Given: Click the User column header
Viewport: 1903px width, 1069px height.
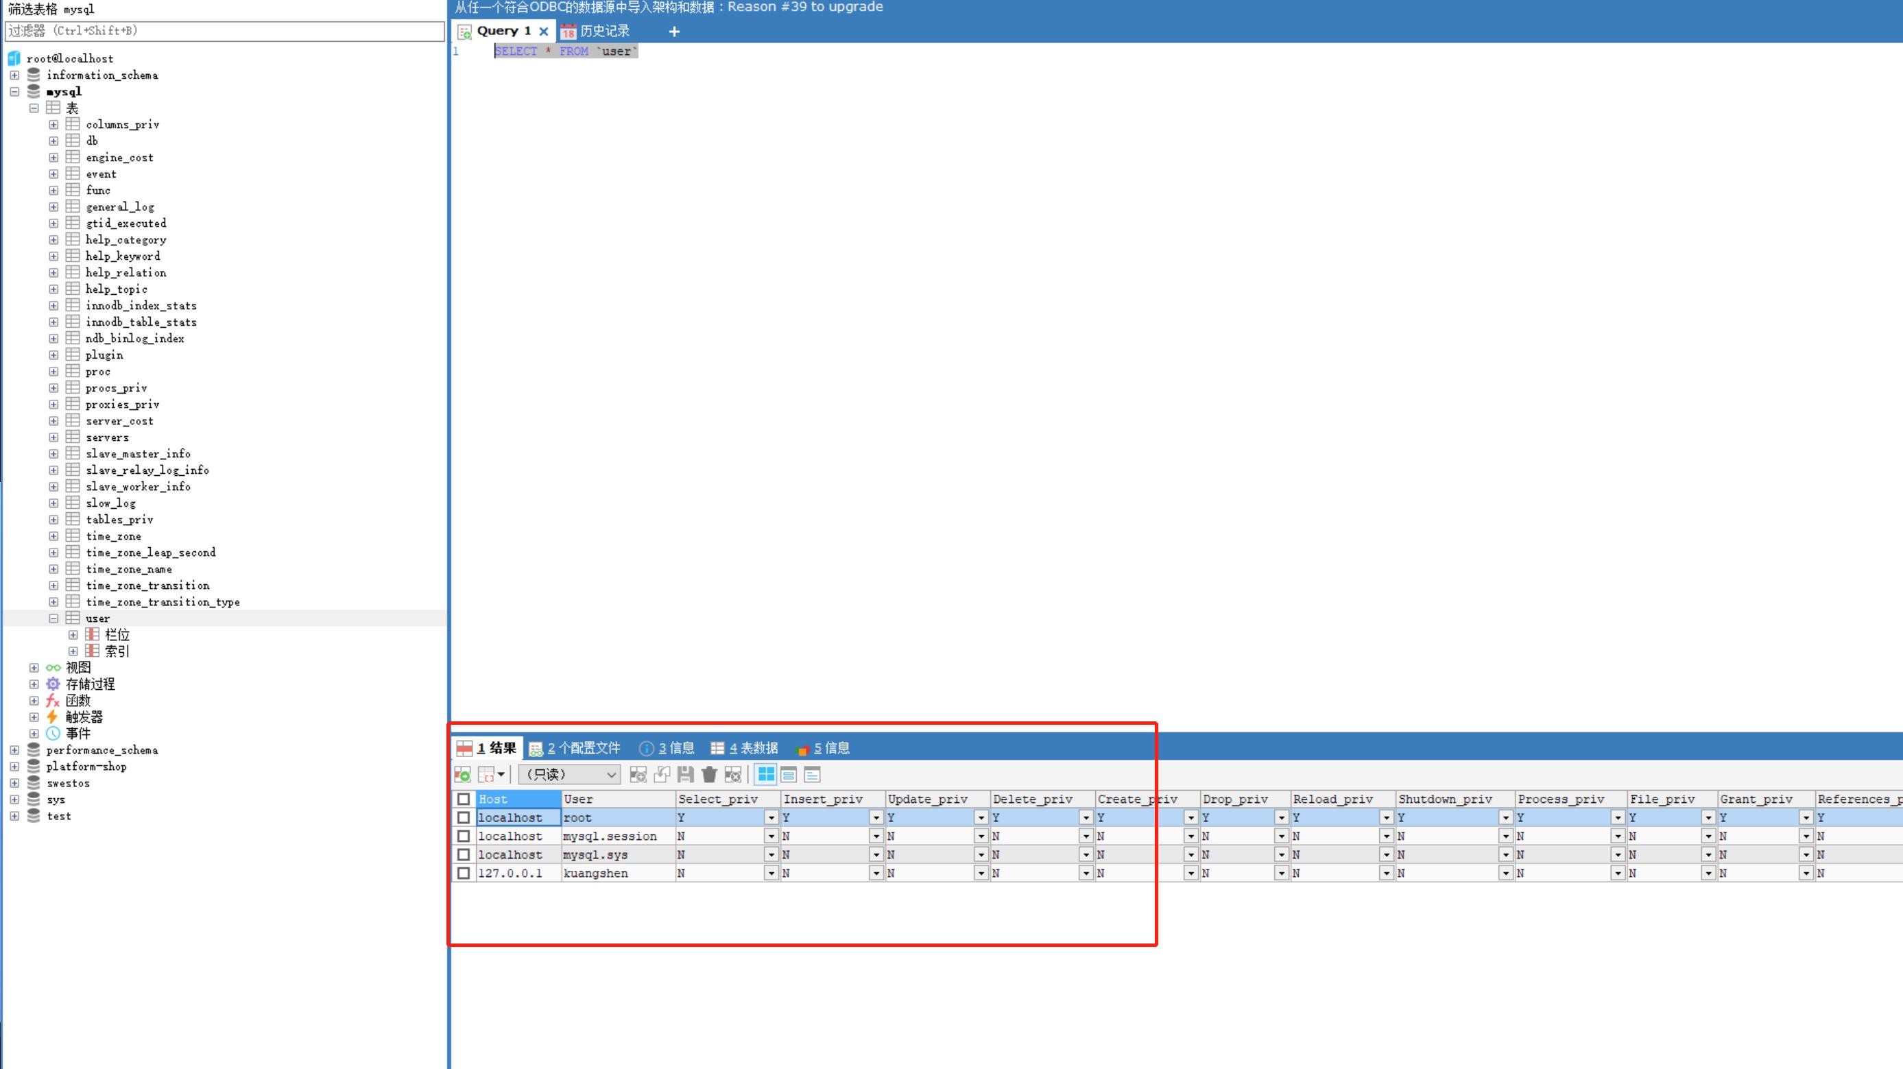Looking at the screenshot, I should click(x=619, y=800).
